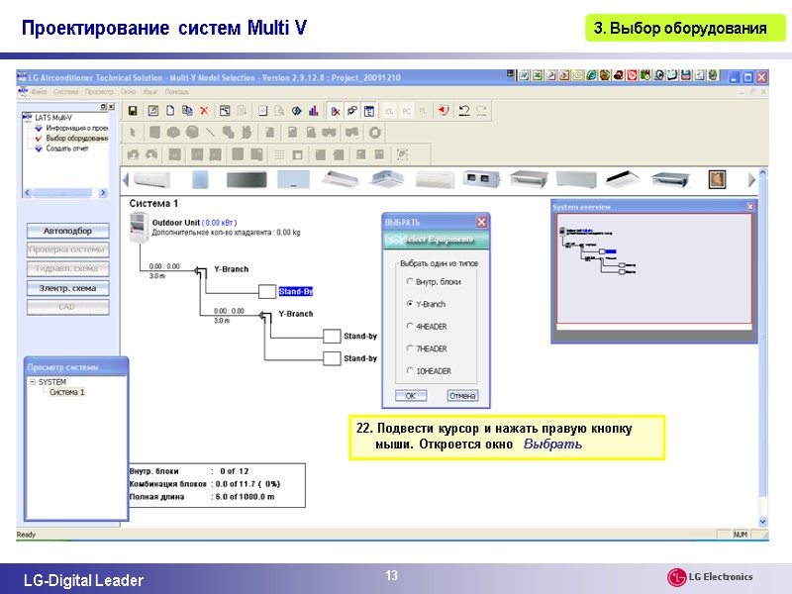Image resolution: width=792 pixels, height=594 pixels.
Task: Click the Save floppy disk icon
Action: [133, 111]
